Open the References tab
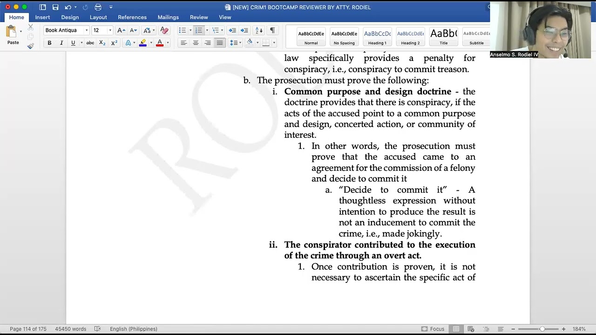Viewport: 596px width, 335px height. click(132, 17)
